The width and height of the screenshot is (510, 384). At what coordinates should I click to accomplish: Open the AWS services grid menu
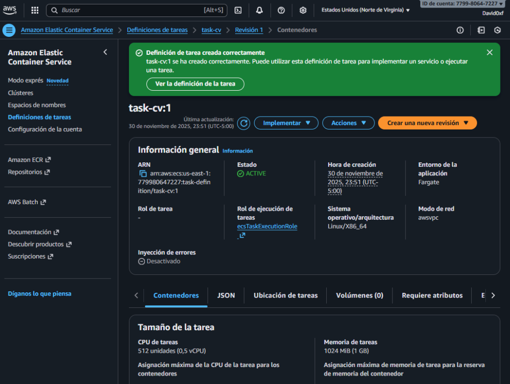pyautogui.click(x=35, y=10)
